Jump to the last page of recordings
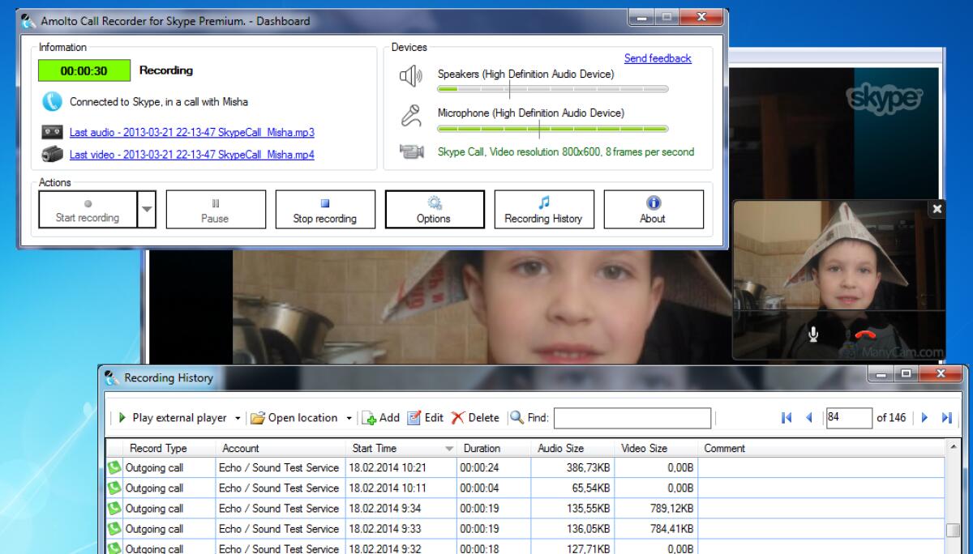The image size is (973, 554). (x=947, y=418)
